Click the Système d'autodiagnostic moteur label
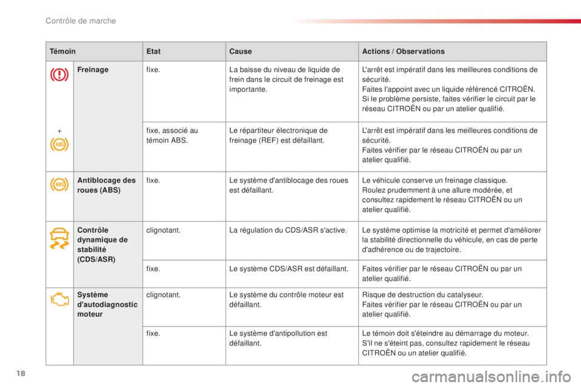Image resolution: width=581 pixels, height=387 pixels. [107, 304]
